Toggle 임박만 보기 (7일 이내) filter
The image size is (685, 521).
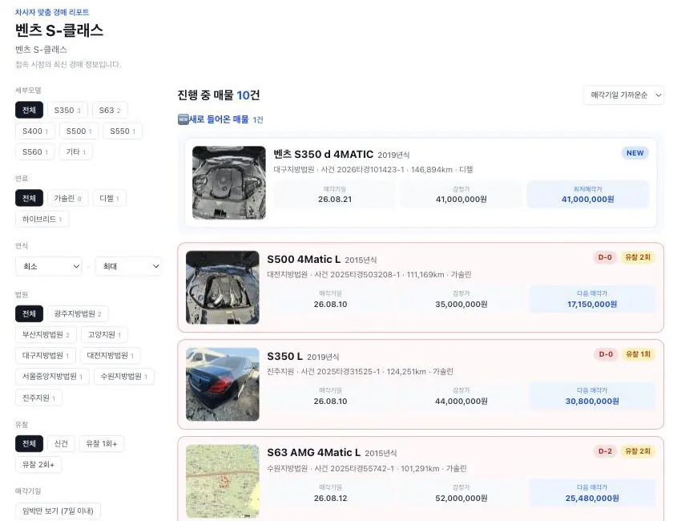pos(58,511)
